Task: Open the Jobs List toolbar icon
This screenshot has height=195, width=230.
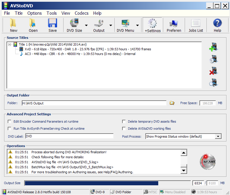Action: (196, 23)
